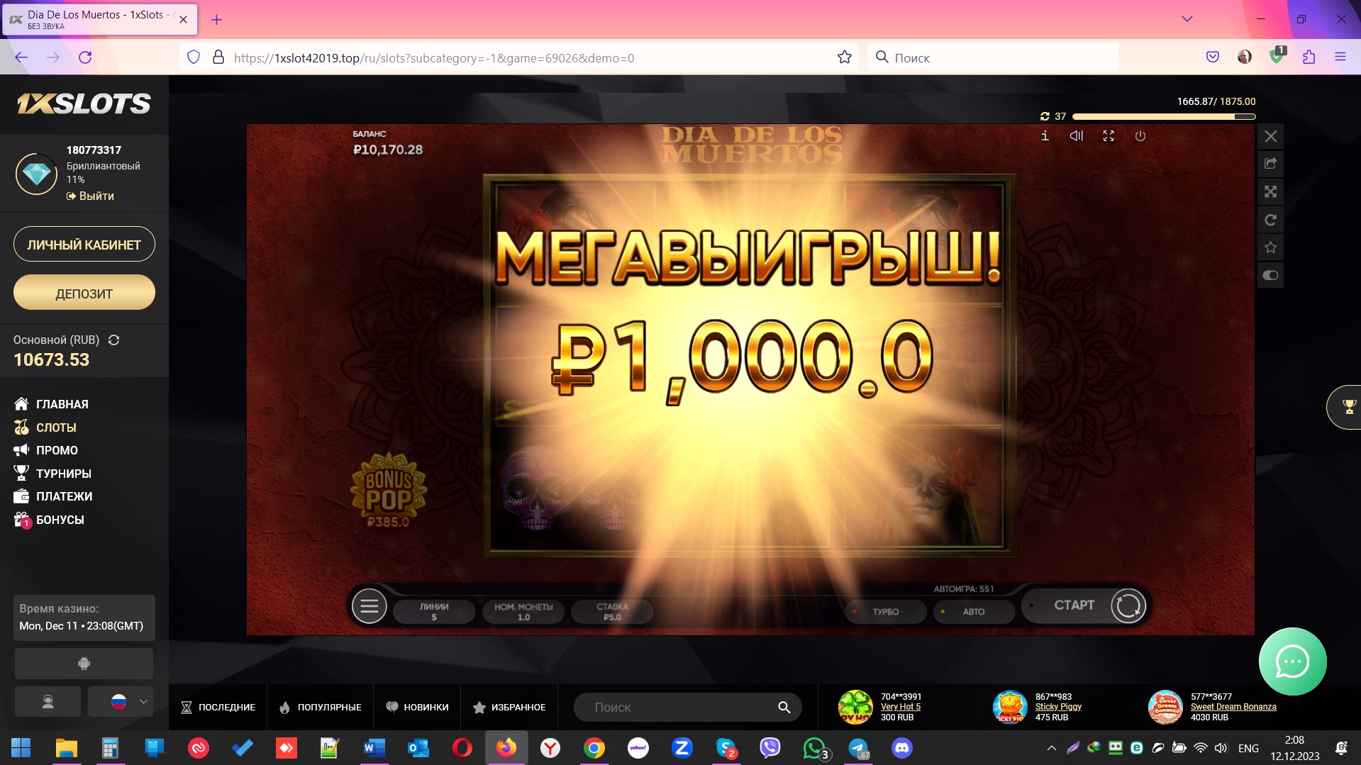
Task: Open Discord from the taskbar
Action: (902, 748)
